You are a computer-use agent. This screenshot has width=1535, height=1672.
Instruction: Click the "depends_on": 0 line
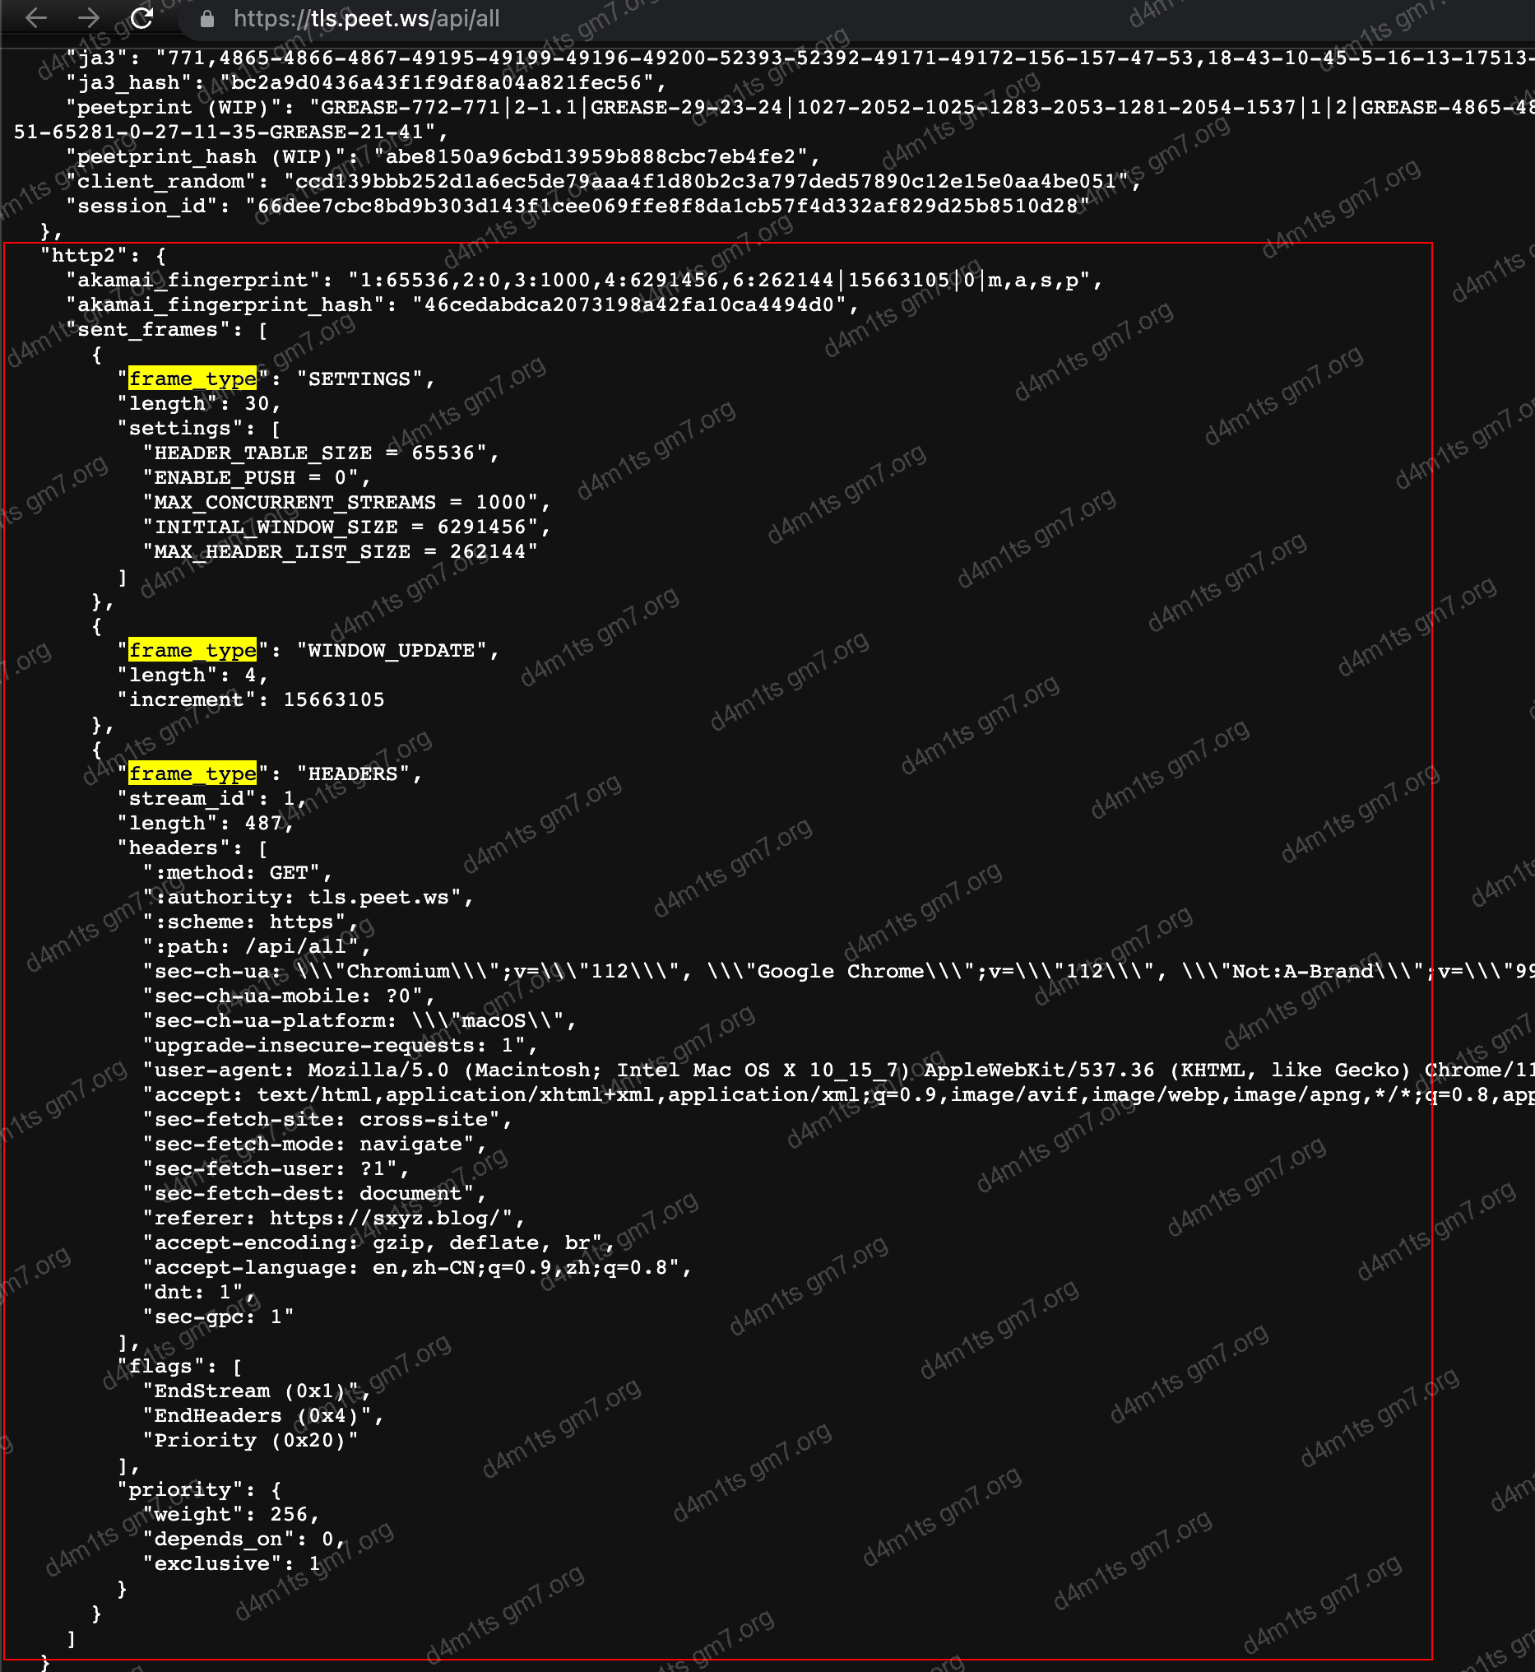point(244,1540)
